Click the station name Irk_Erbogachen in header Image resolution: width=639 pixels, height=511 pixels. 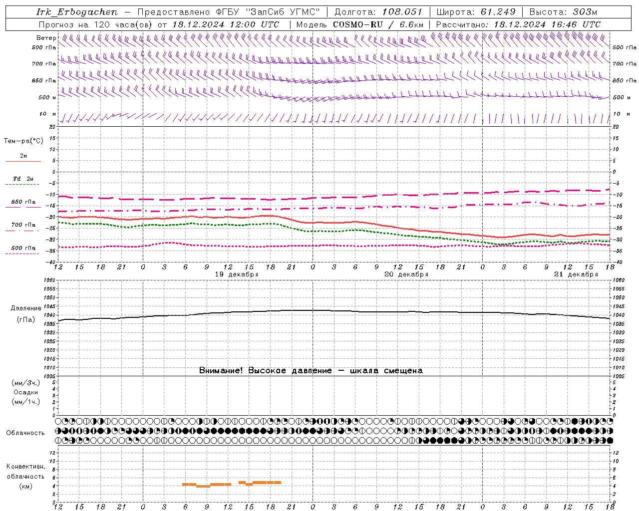click(77, 12)
